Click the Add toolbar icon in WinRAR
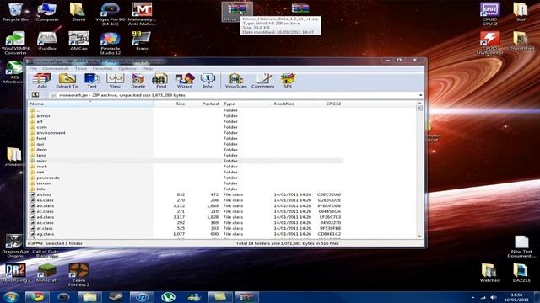 [x=42, y=81]
